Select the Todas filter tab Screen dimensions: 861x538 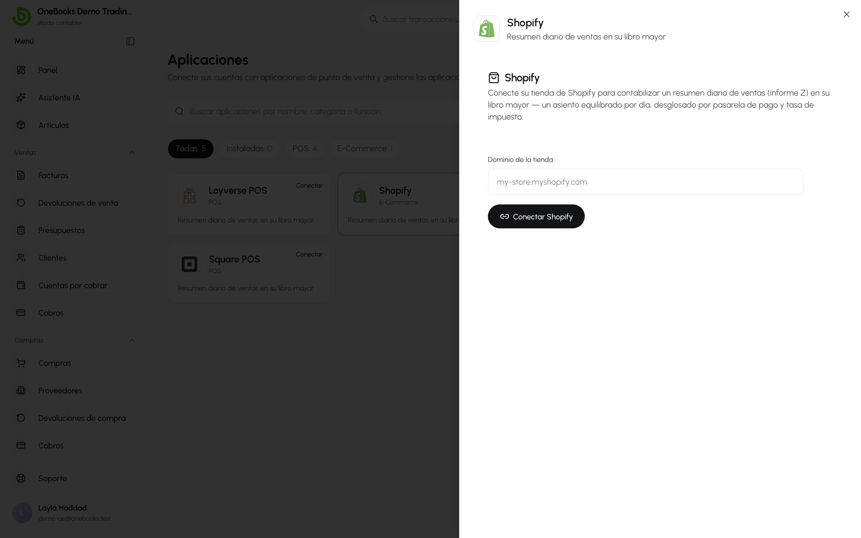click(191, 148)
